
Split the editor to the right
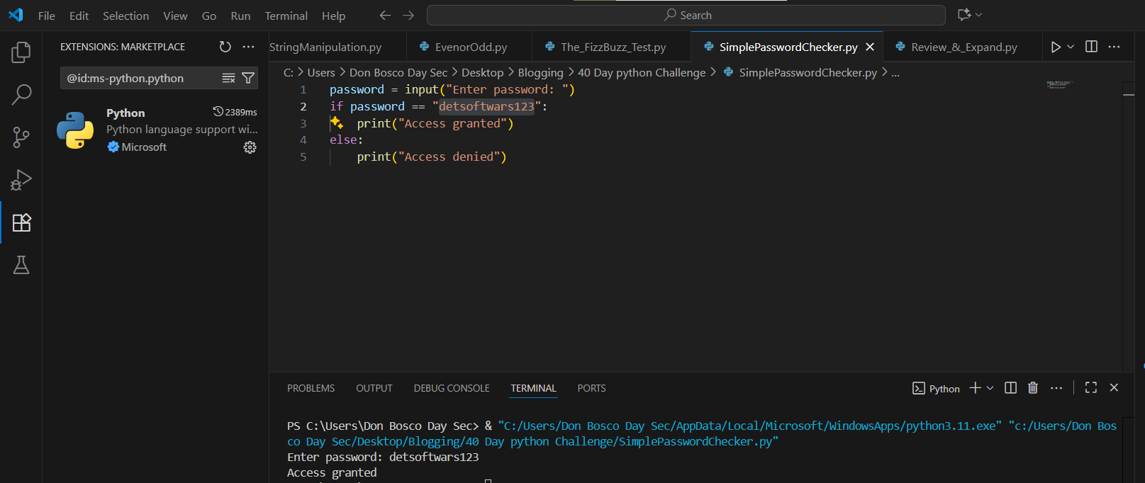pos(1091,47)
